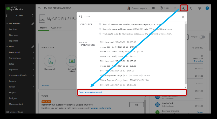The height and width of the screenshot is (119, 217).
Task: Open Invoice 005 Axel $50.00 transaction
Action: pos(118,57)
